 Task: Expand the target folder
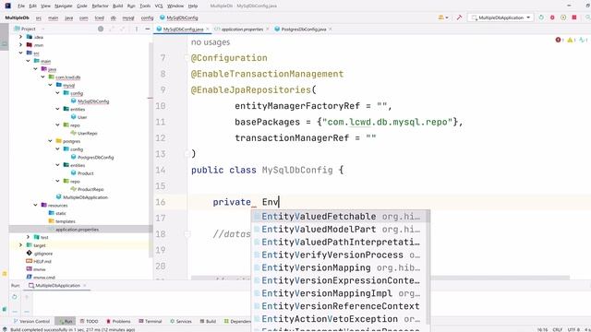(20, 245)
